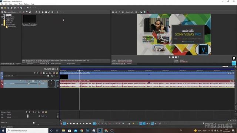Screen dimensions: 237x133
Task: Open preview quality Best (Half) dropdown
Action: pyautogui.click(x=130, y=12)
